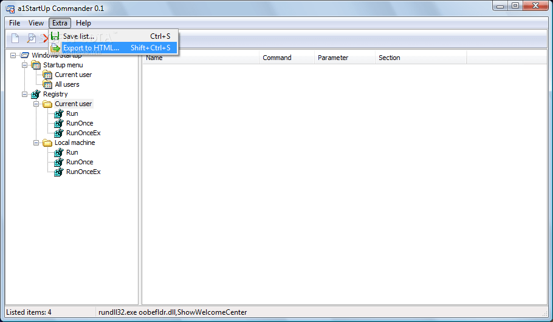The height and width of the screenshot is (322, 553).
Task: Choose Save list... from Extra menu
Action: (114, 36)
